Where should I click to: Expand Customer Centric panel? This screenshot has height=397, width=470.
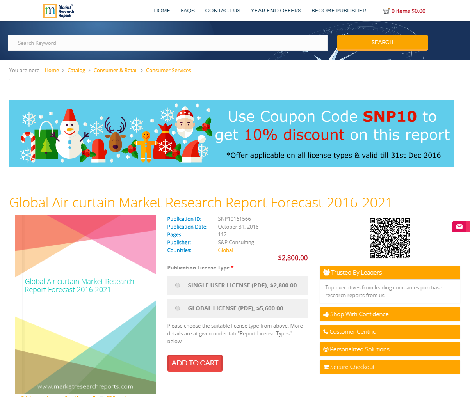pos(390,332)
